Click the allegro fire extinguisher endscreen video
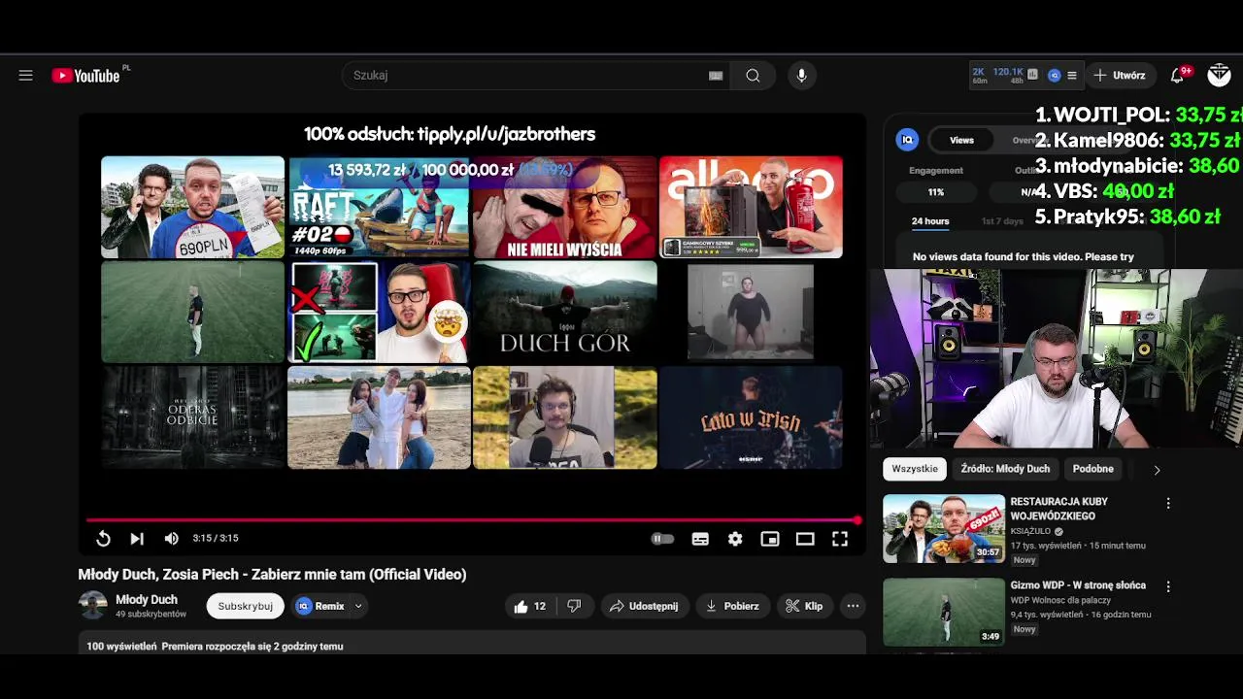Viewport: 1243px width, 699px height. click(x=751, y=207)
